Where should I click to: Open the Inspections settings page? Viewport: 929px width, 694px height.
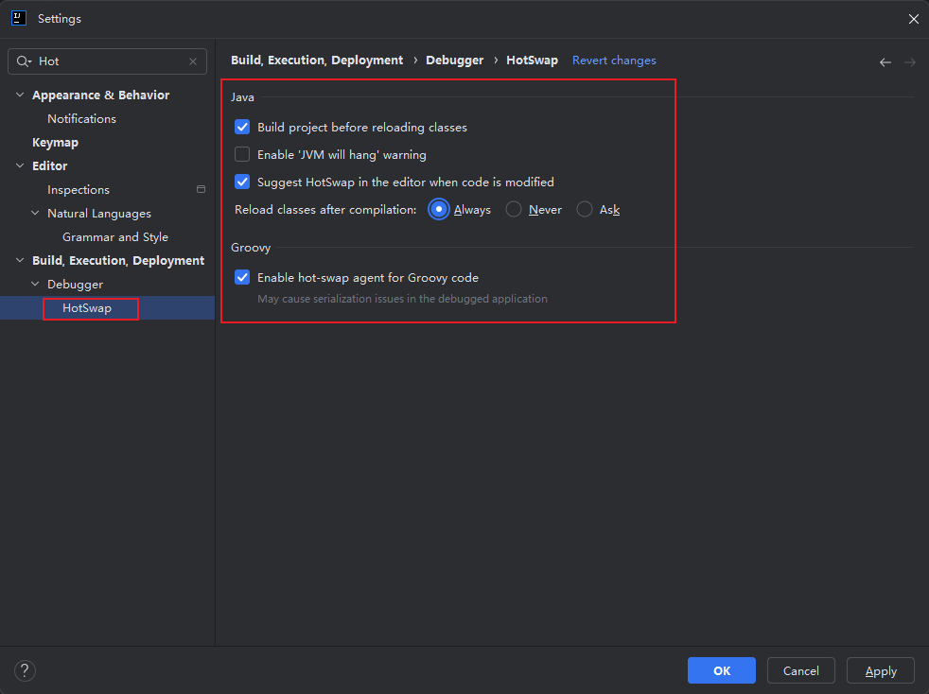[x=79, y=190]
